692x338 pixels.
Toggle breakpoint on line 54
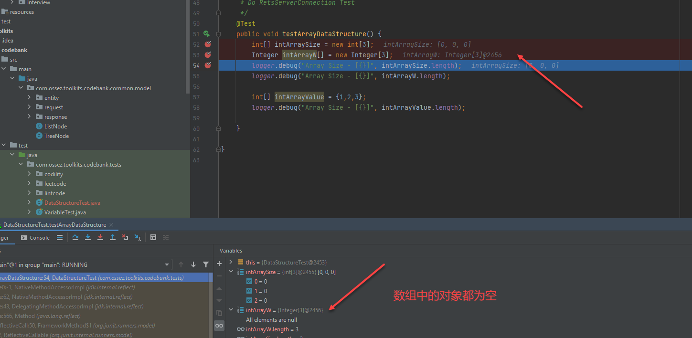pos(208,65)
